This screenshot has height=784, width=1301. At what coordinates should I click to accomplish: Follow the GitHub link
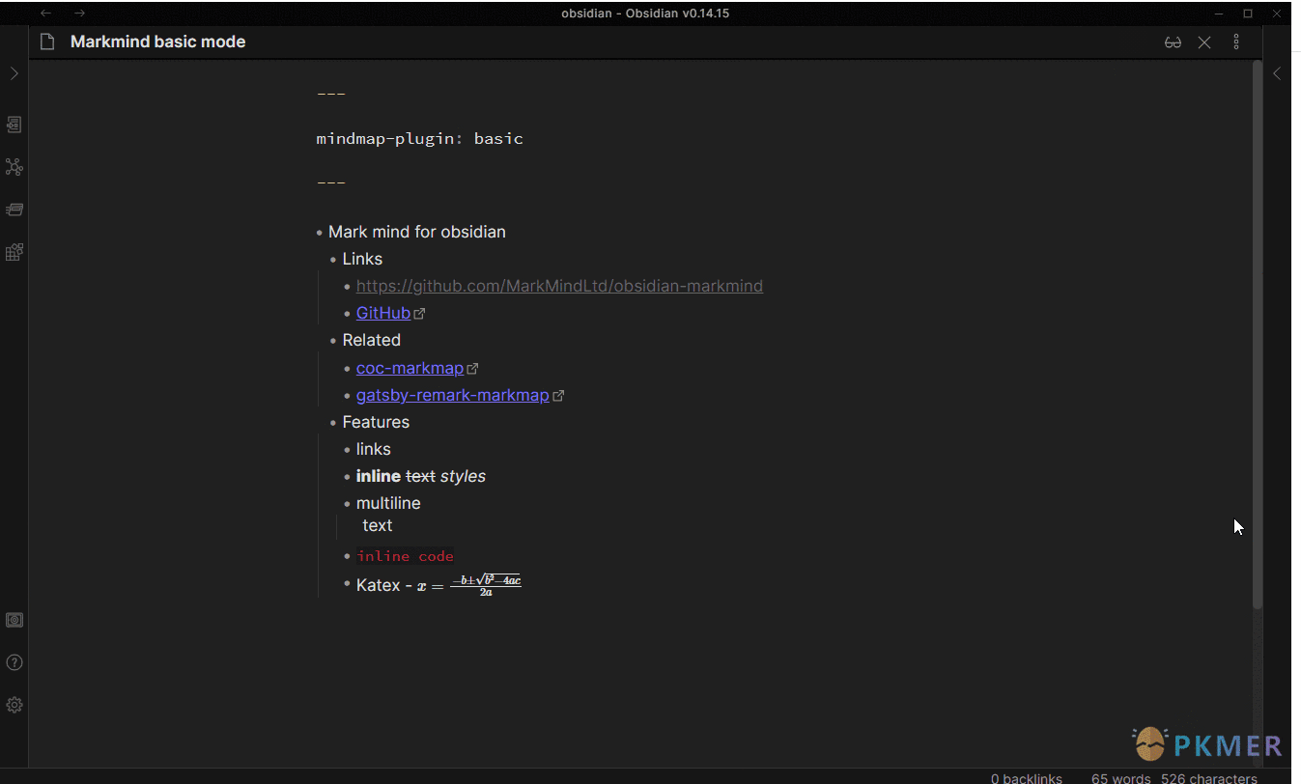click(383, 313)
